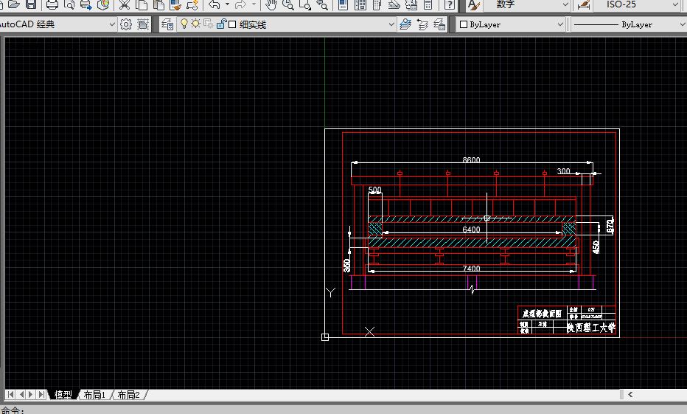This screenshot has width=687, height=414.
Task: Click the Workspace Settings gear icon
Action: (x=126, y=24)
